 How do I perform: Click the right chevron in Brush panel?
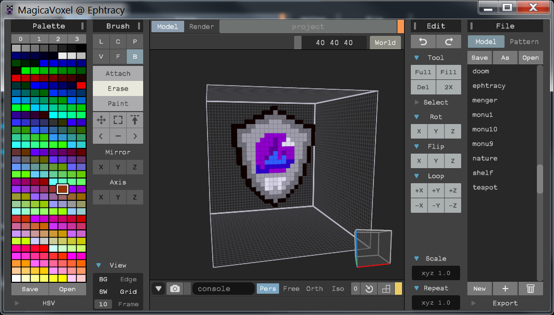coord(135,136)
